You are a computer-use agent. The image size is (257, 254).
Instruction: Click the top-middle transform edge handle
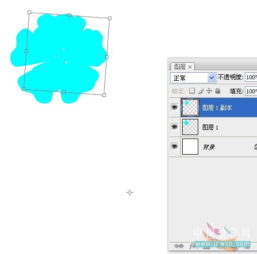[70, 15]
